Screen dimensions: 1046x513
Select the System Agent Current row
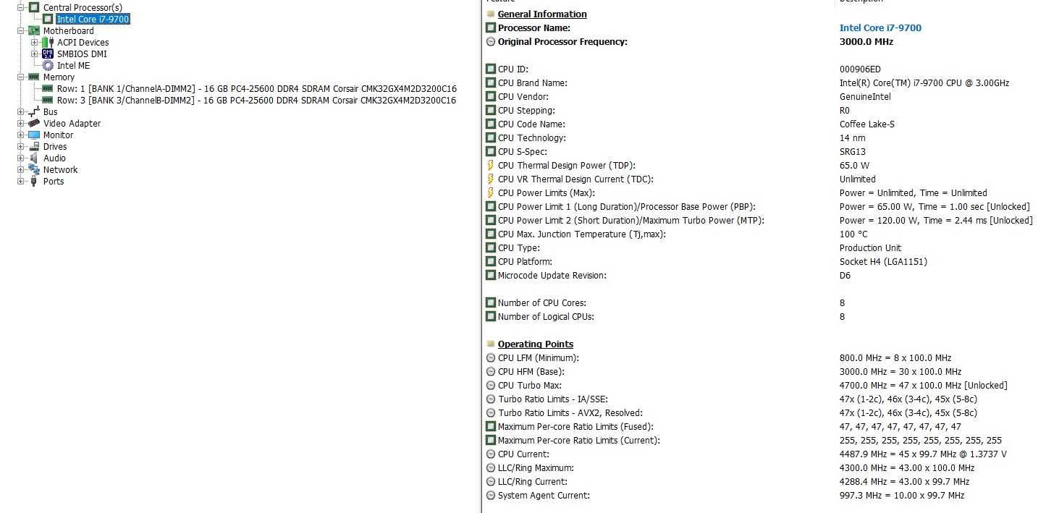pos(764,495)
